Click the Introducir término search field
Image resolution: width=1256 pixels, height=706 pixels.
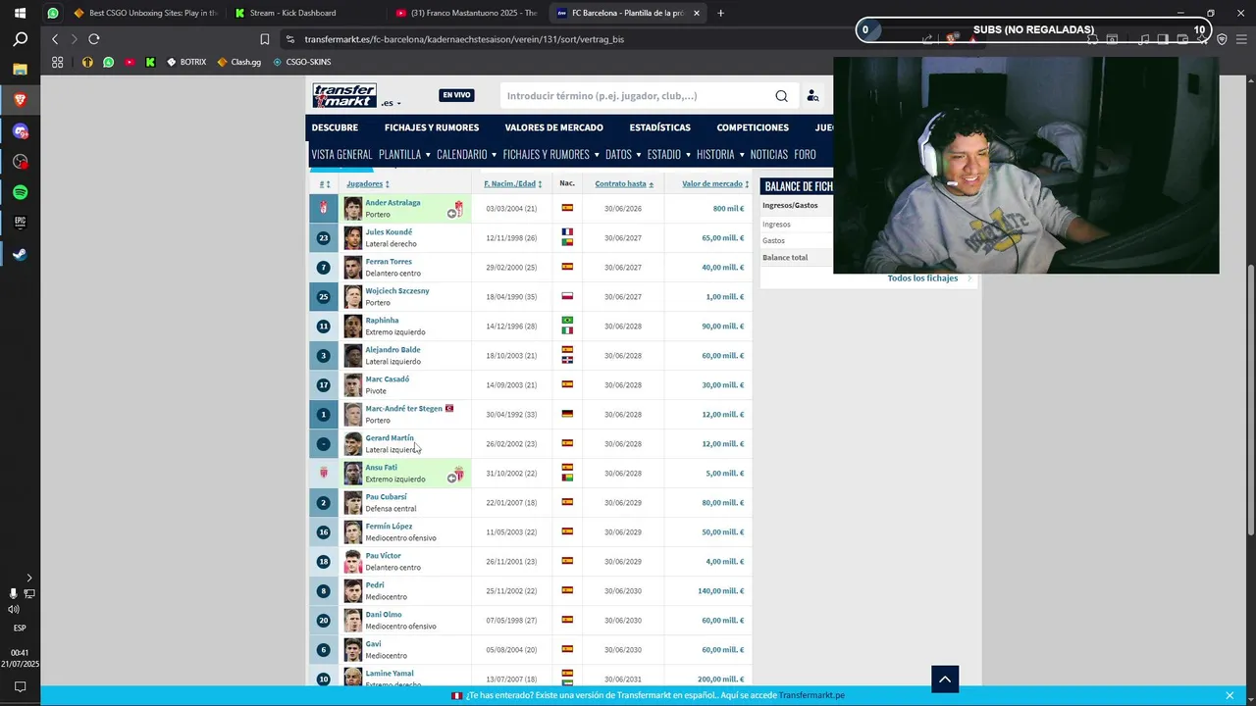[x=636, y=96]
